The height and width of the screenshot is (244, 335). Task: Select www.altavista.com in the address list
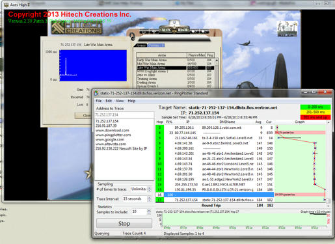111,144
